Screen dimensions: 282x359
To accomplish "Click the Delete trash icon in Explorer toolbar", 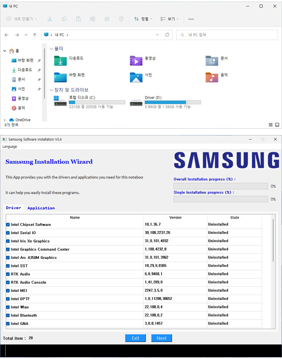I will [x=121, y=19].
